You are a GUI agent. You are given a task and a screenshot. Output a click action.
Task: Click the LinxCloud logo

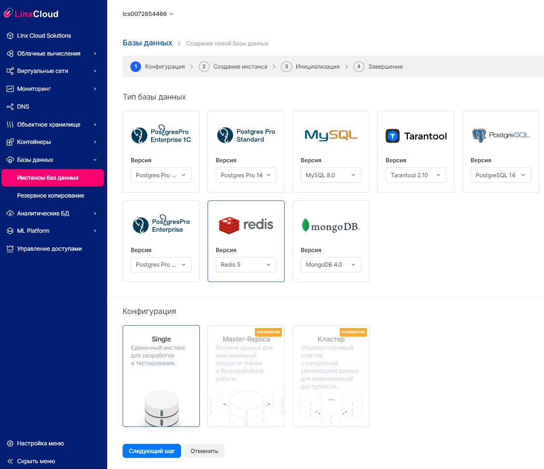31,14
